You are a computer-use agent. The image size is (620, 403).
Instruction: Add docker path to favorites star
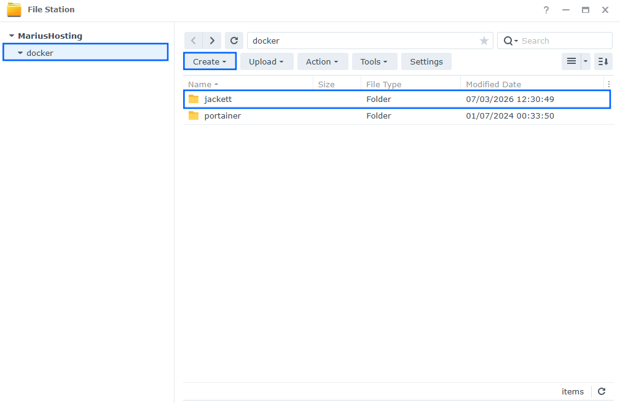(484, 41)
